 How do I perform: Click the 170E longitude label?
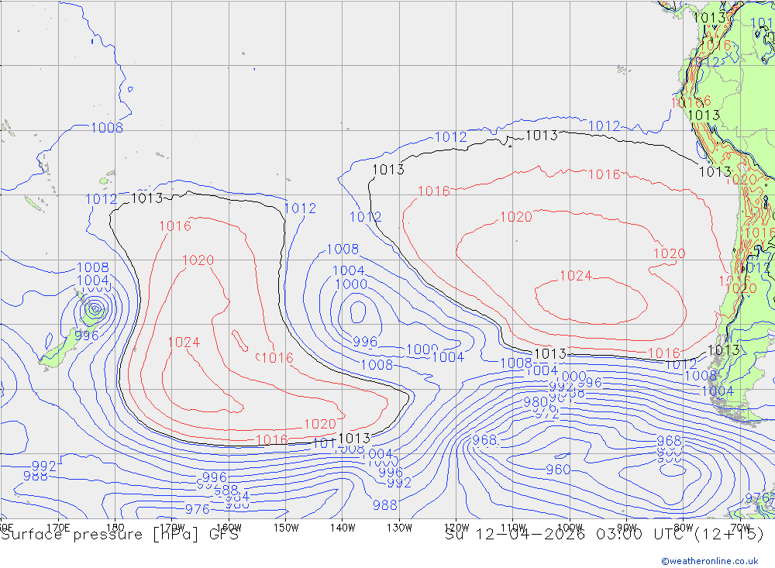pyautogui.click(x=58, y=528)
